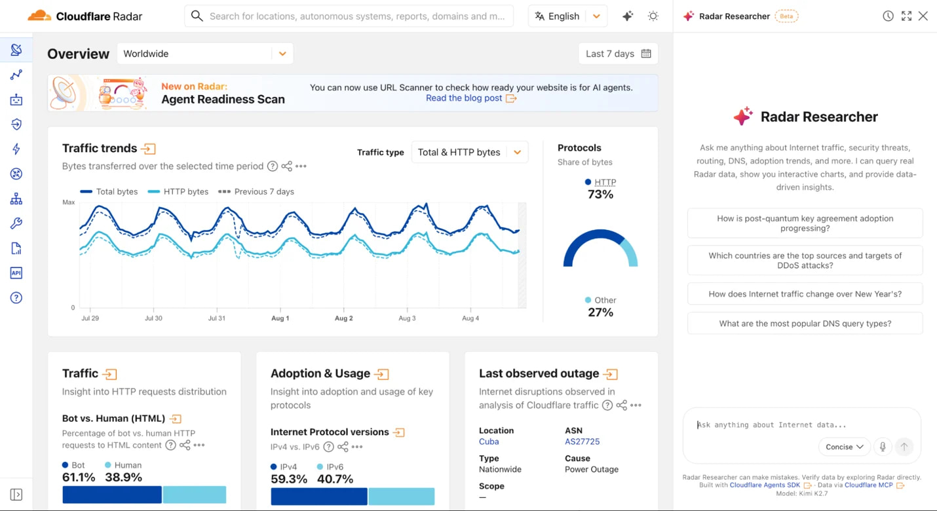
Task: Toggle the light/dark theme sun icon
Action: click(x=653, y=16)
